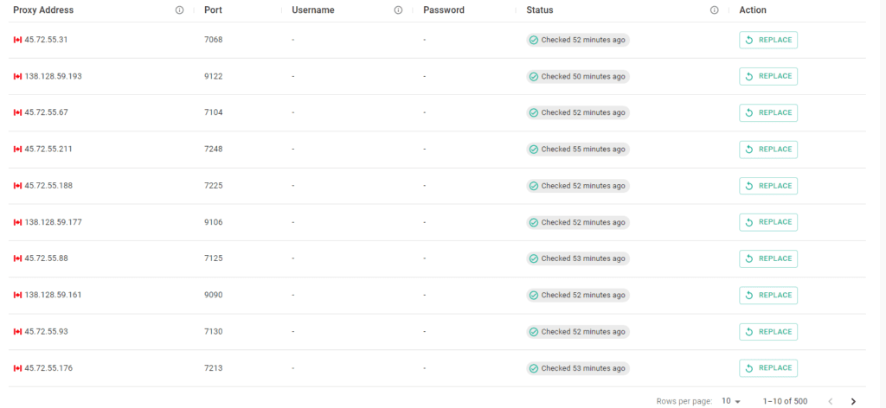886x408 pixels.
Task: Open rows per page dropdown
Action: [x=730, y=401]
